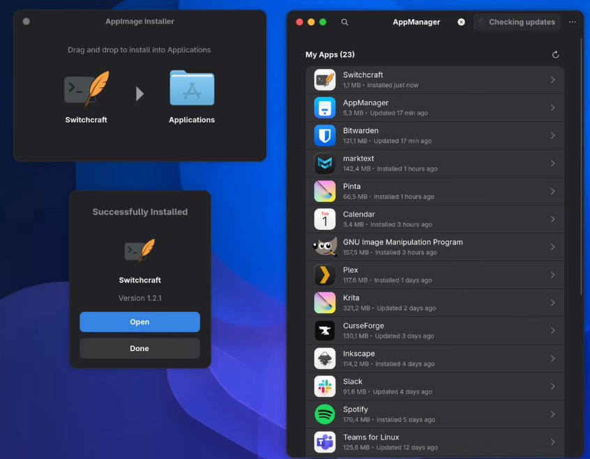The height and width of the screenshot is (459, 590).
Task: Select the CurseForge app name
Action: pyautogui.click(x=363, y=325)
